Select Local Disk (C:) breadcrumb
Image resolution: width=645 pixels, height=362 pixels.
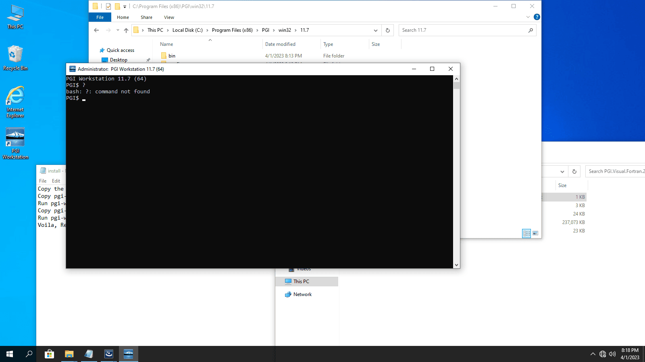pyautogui.click(x=187, y=30)
